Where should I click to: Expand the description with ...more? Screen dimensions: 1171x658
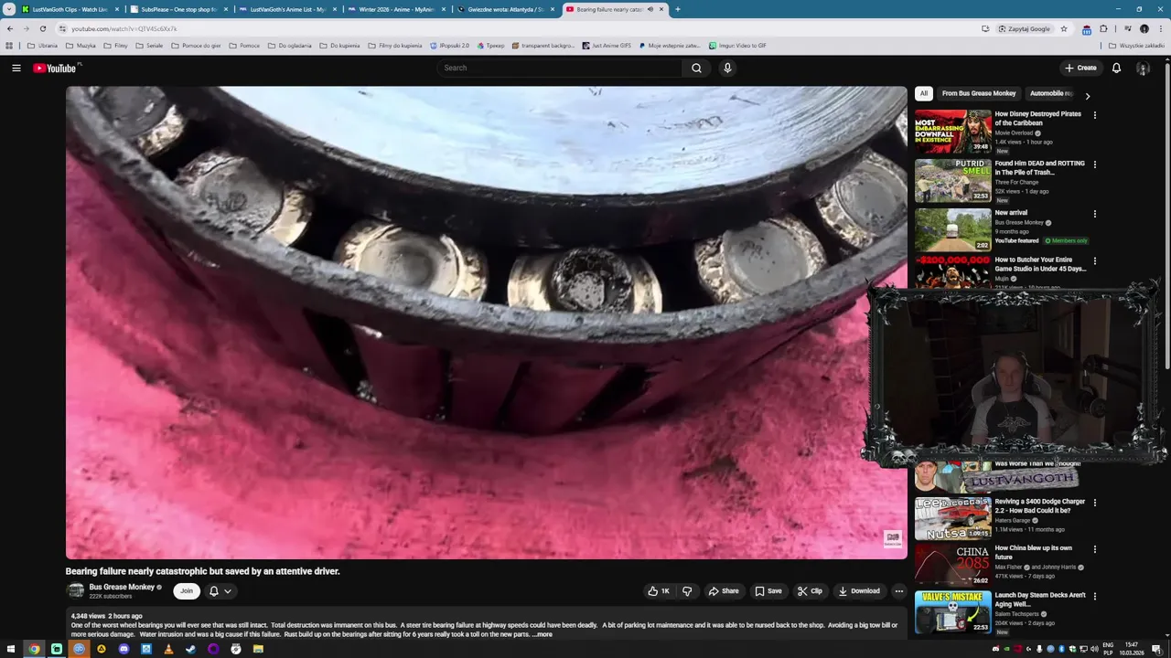click(542, 634)
